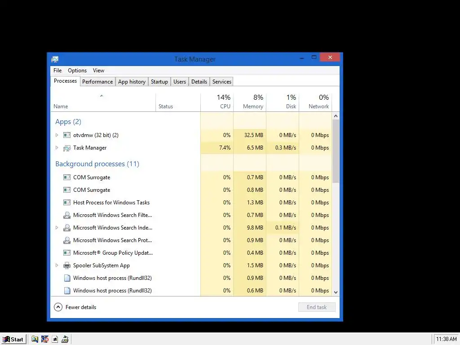Sort by the Disk column header
Screen dimensions: 460x345
[x=283, y=102]
